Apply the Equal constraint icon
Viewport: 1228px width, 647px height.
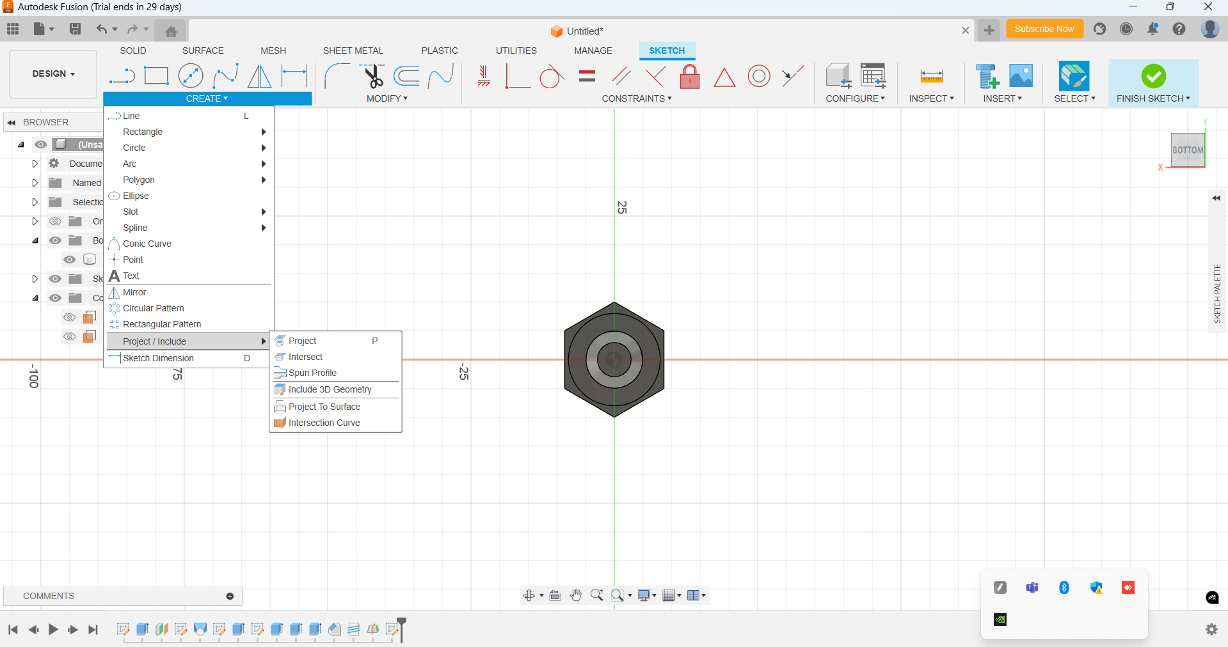tap(587, 76)
